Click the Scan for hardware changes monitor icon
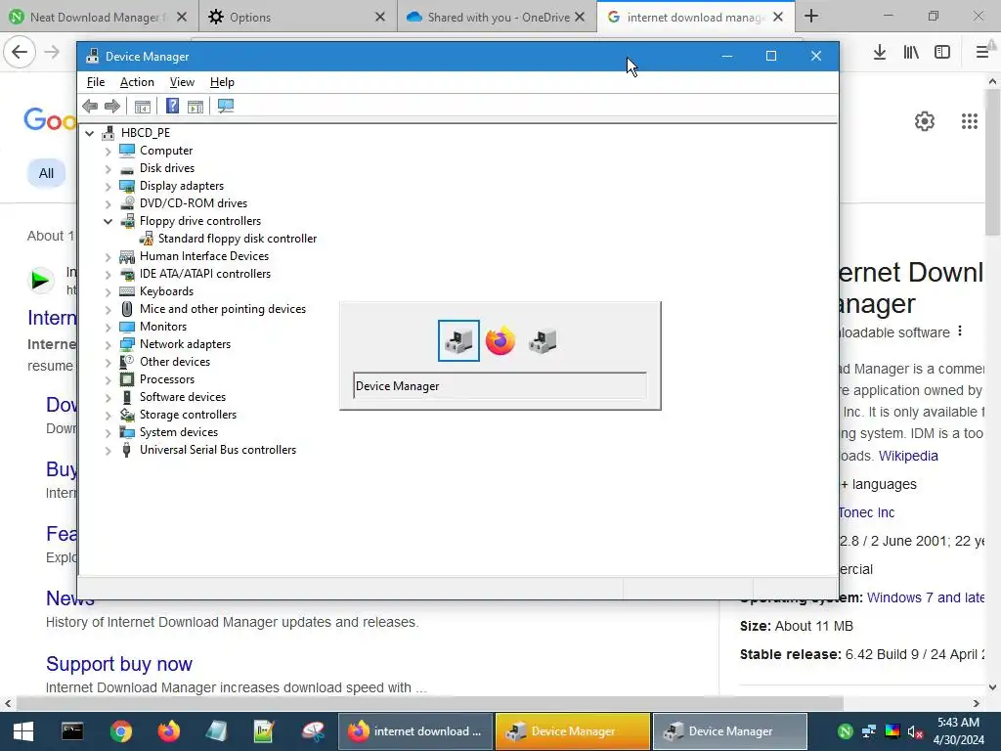The height and width of the screenshot is (751, 1001). (226, 106)
